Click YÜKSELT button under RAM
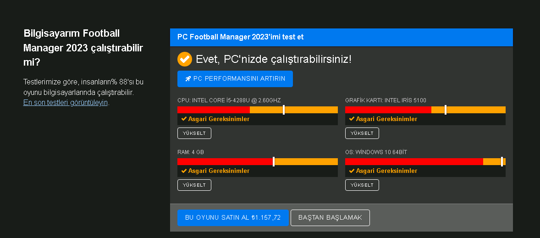This screenshot has width=540, height=238. point(194,185)
